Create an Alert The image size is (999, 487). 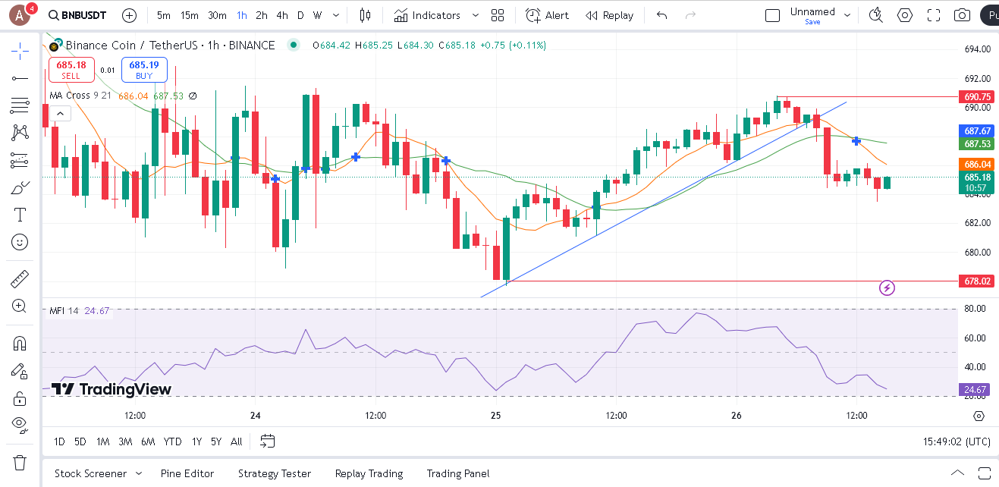(x=548, y=15)
